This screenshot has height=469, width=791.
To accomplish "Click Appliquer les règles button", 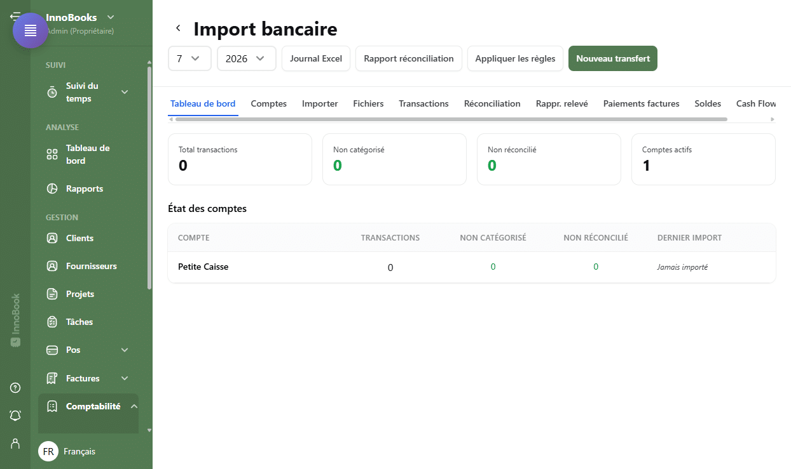I will pos(515,58).
